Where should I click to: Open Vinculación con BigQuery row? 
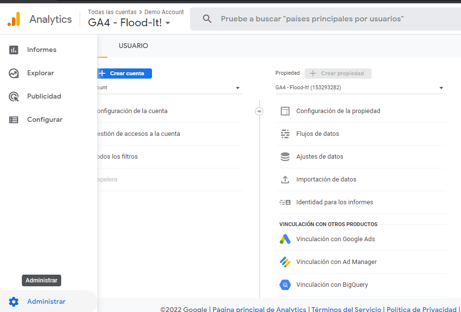(x=361, y=285)
